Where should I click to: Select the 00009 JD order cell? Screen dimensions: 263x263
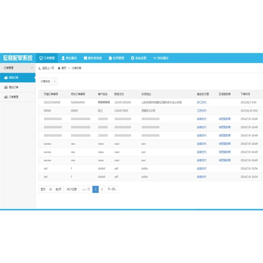(x=74, y=110)
